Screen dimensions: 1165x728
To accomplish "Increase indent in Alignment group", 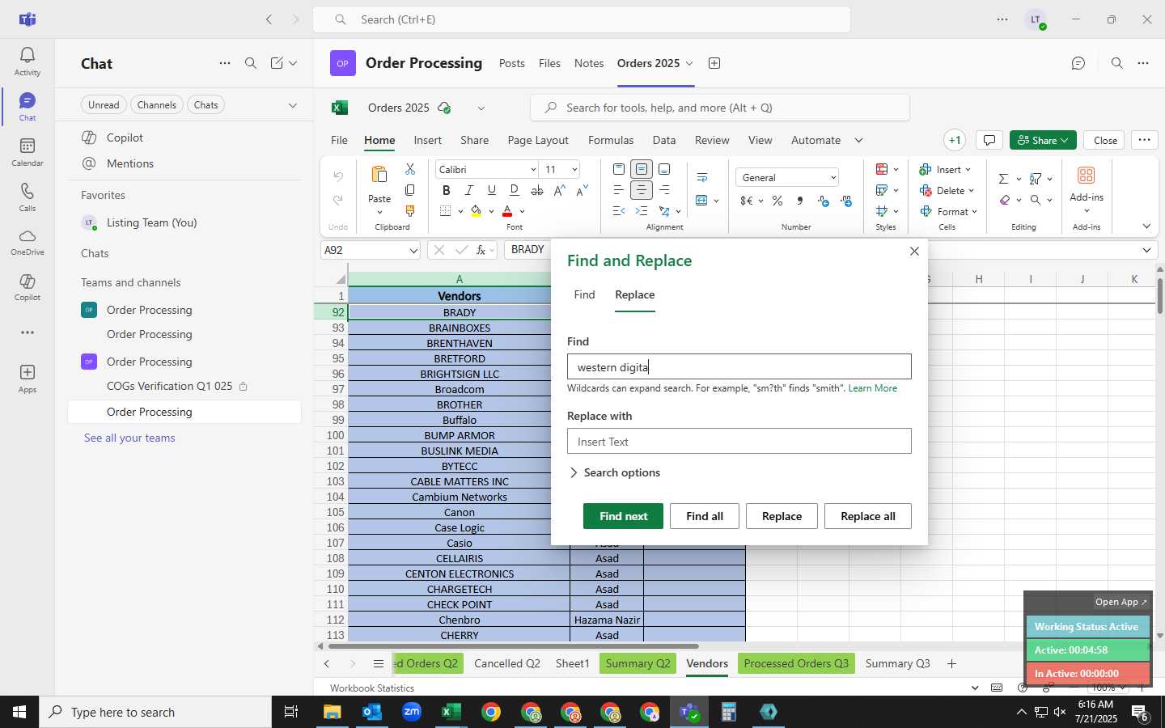I will [x=642, y=211].
